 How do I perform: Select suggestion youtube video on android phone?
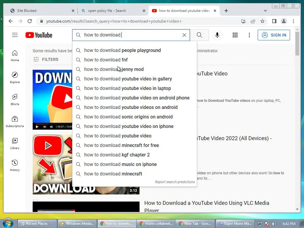(134, 98)
